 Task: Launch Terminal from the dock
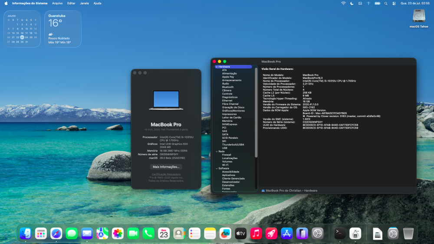[x=340, y=234]
